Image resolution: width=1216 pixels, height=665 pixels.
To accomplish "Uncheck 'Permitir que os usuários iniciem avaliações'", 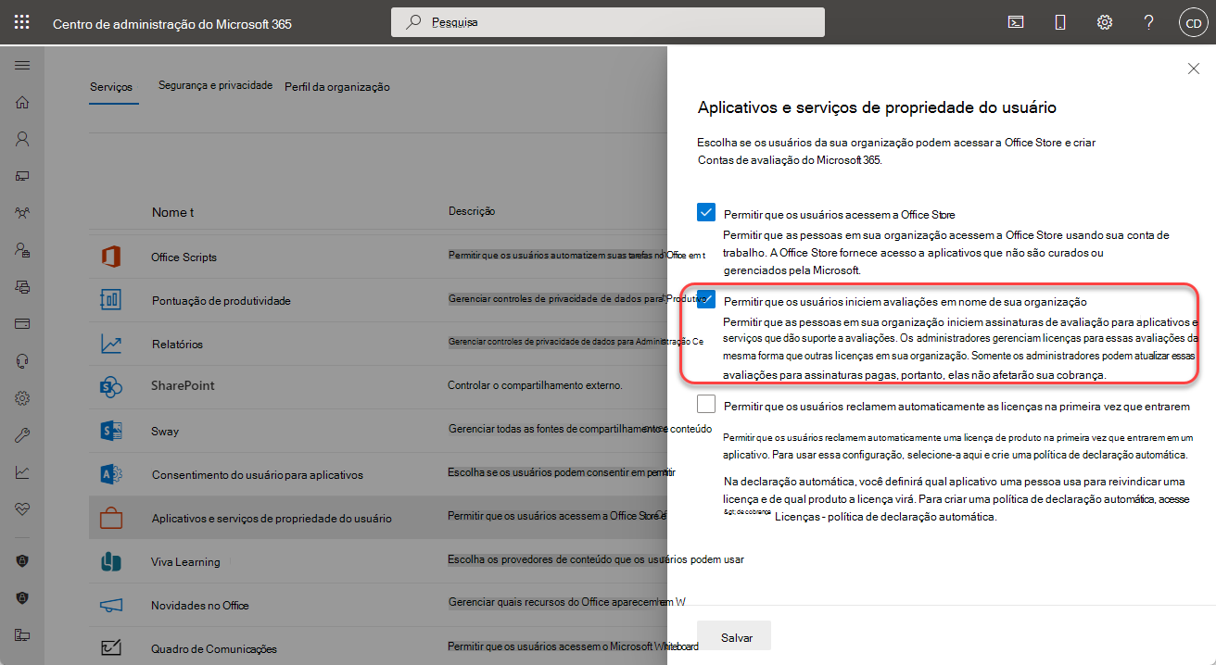I will (x=706, y=299).
